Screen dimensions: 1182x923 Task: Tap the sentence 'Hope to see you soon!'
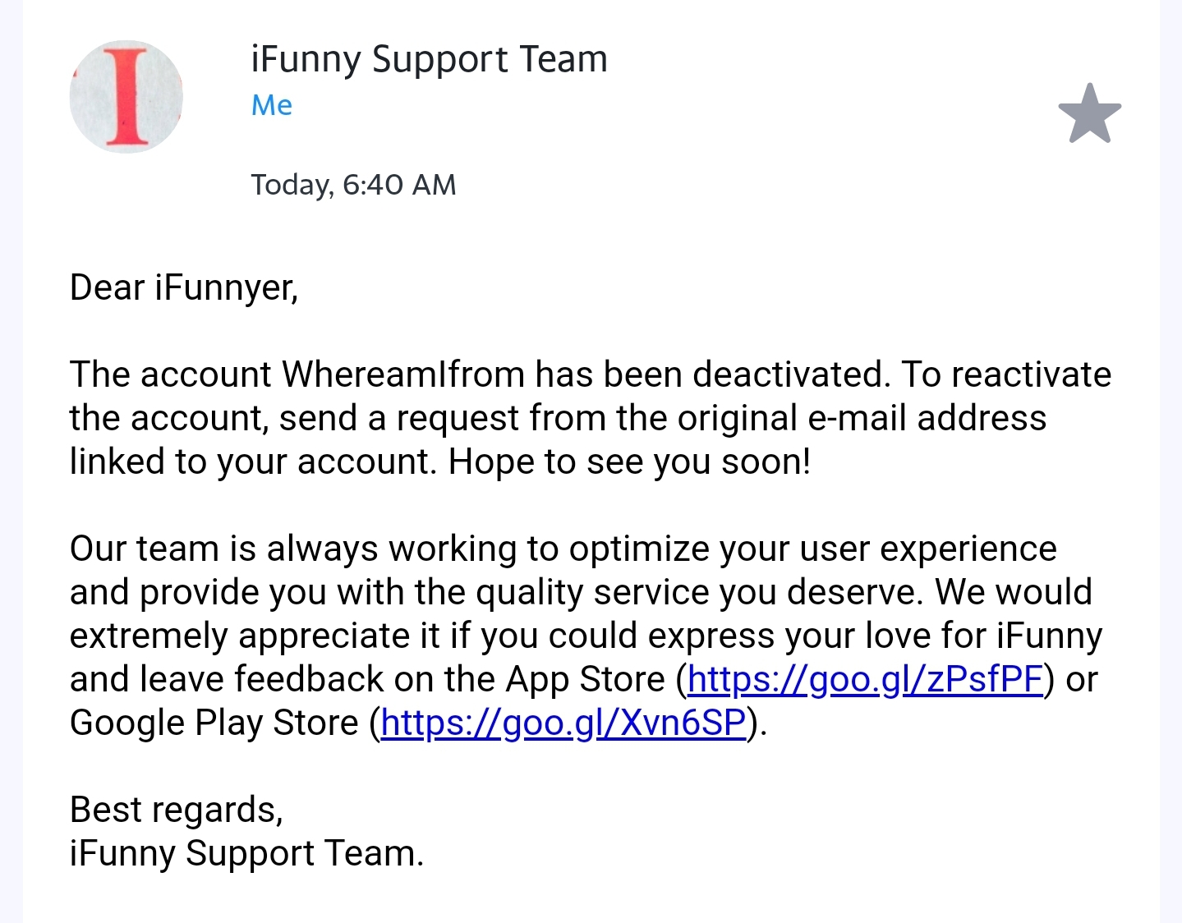click(x=629, y=461)
